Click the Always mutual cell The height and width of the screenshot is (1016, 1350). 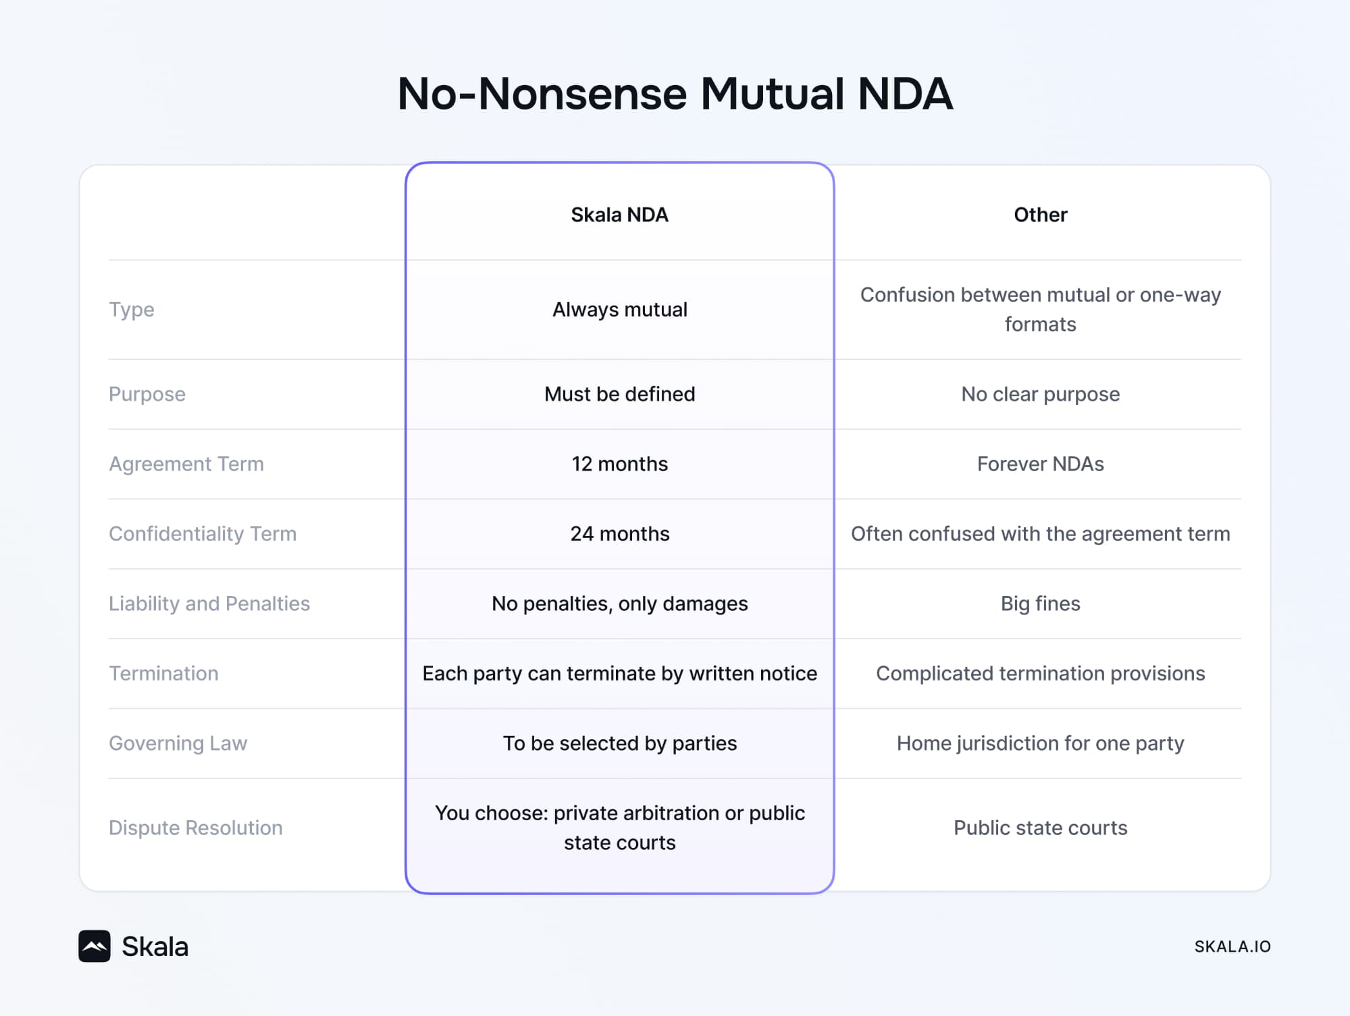619,309
